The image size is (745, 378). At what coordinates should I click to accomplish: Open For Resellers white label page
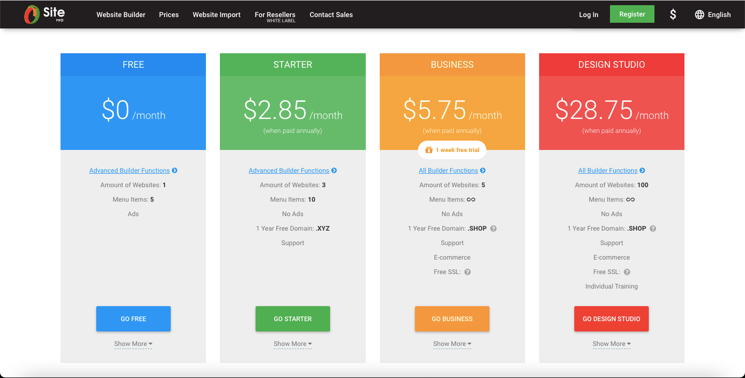tap(275, 17)
